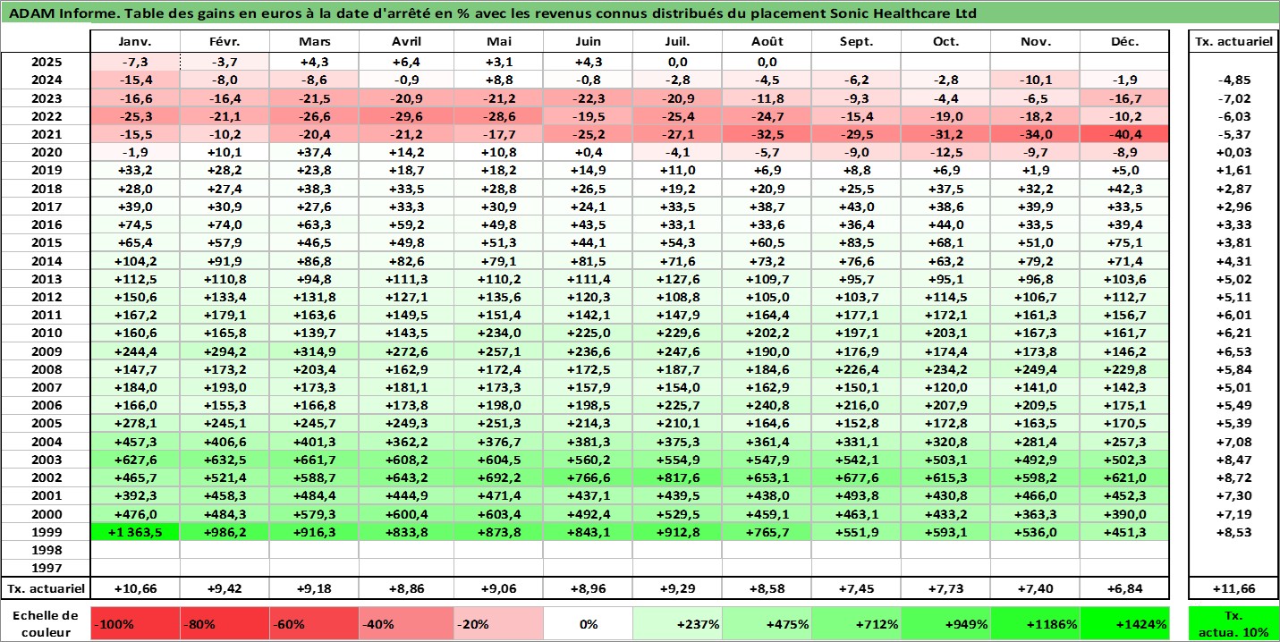Click the +1424% bright green swatch
The width and height of the screenshot is (1280, 642).
click(1125, 624)
